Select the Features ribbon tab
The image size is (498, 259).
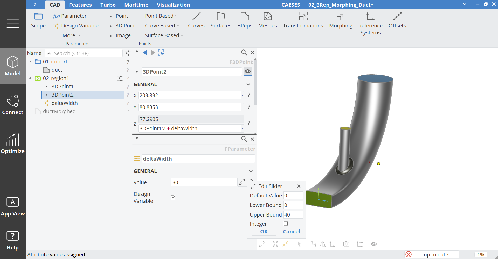80,5
